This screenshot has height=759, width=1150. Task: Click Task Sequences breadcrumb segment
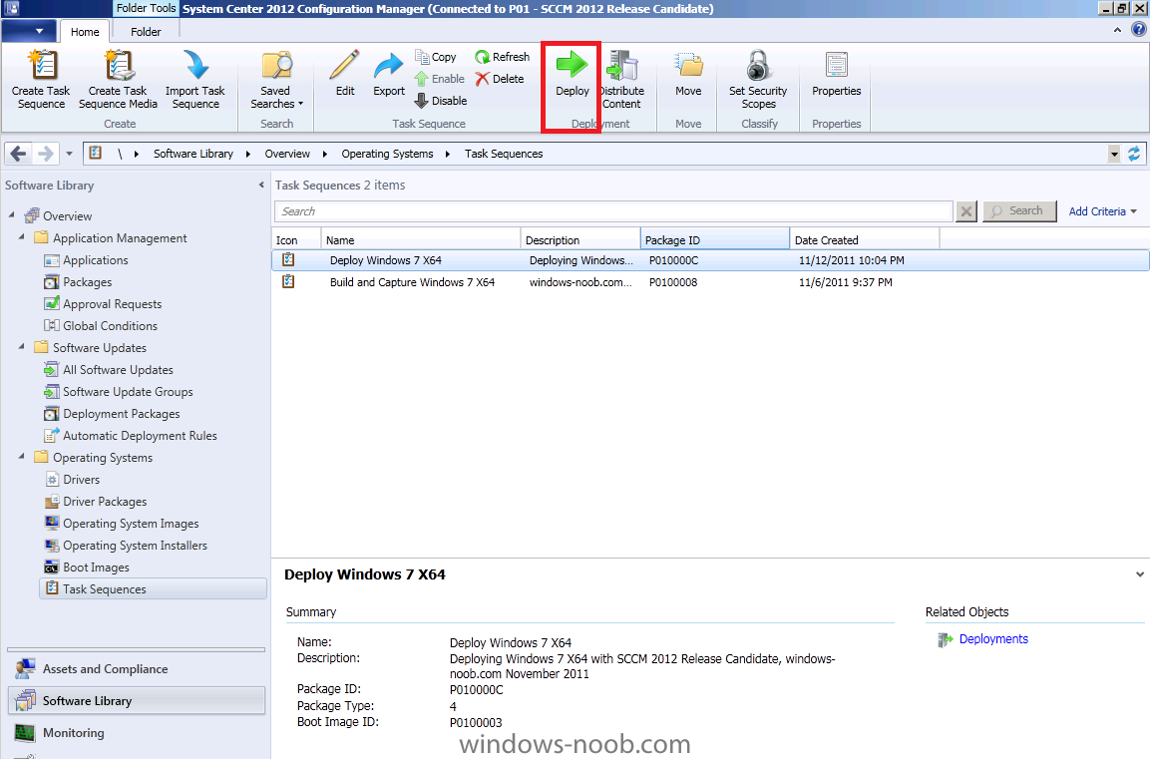click(504, 154)
